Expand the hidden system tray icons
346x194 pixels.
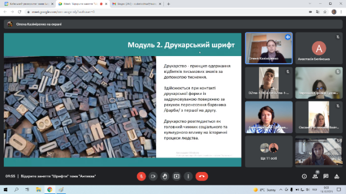[x=281, y=190]
